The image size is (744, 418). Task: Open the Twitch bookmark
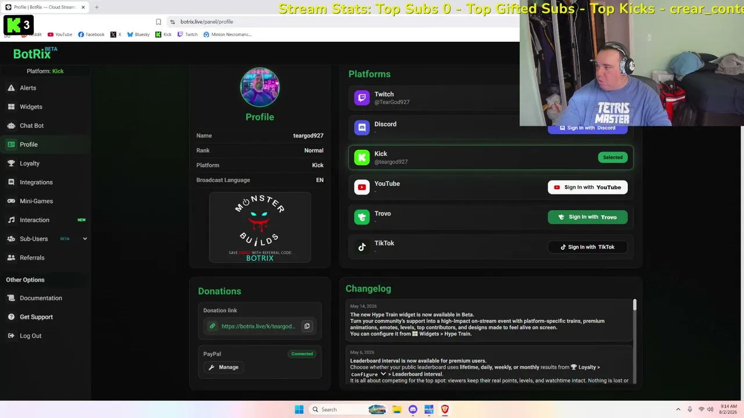tap(187, 34)
